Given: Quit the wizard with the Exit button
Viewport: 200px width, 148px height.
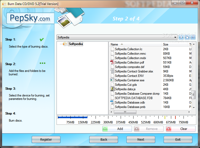Looking at the screenshot, I should (178, 139).
